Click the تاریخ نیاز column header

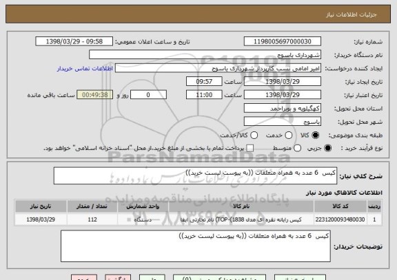coord(41,206)
